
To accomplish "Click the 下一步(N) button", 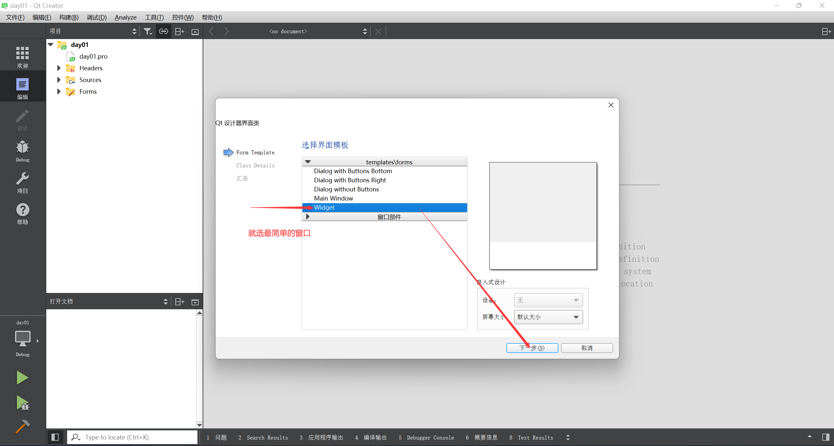I will coord(532,348).
